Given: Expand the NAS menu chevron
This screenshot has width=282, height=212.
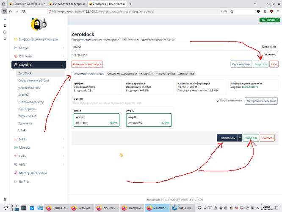Looking at the screenshot, I should click(64, 139).
